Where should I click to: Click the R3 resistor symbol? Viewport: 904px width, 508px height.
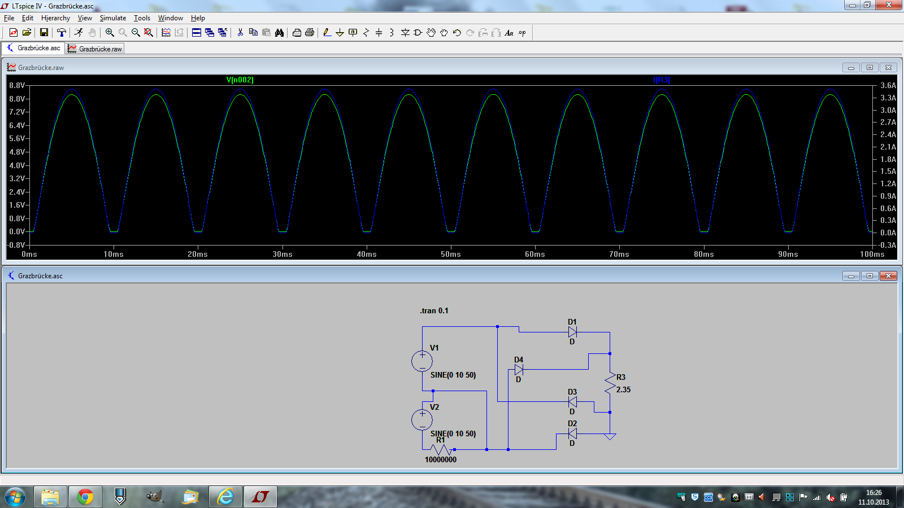(610, 383)
